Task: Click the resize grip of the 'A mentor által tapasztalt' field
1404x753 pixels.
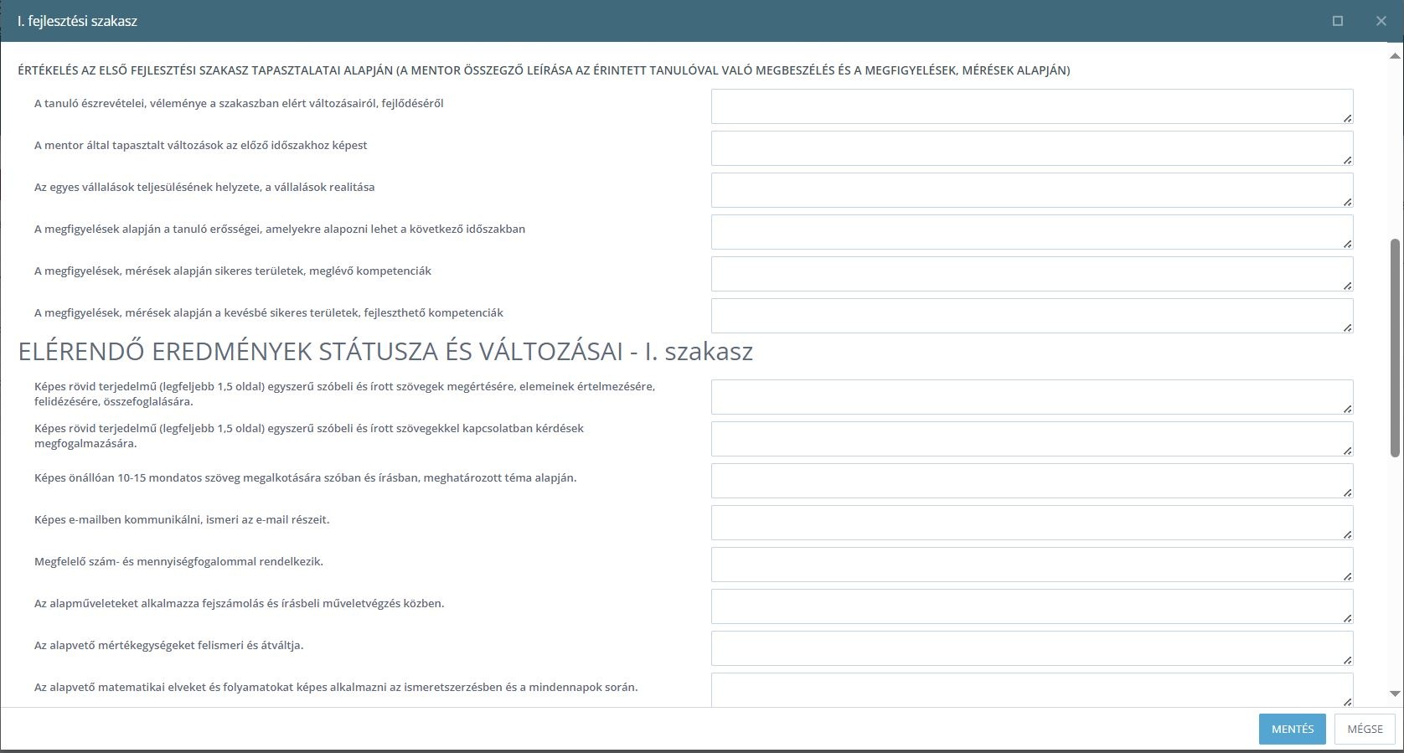Action: (x=1347, y=160)
